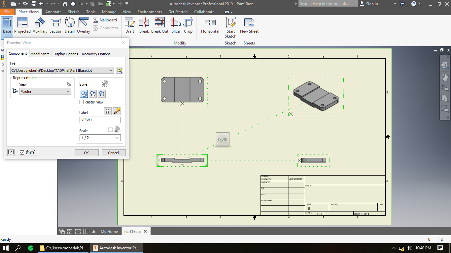Image resolution: width=451 pixels, height=253 pixels.
Task: Click the Home icon in quick access toolbar
Action: point(65,4)
